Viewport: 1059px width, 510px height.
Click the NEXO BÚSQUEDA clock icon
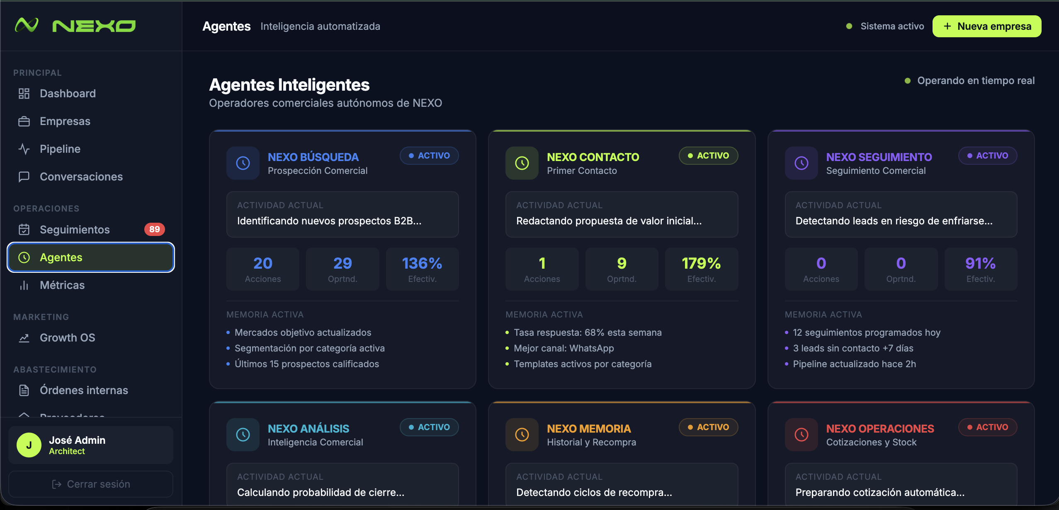tap(243, 163)
